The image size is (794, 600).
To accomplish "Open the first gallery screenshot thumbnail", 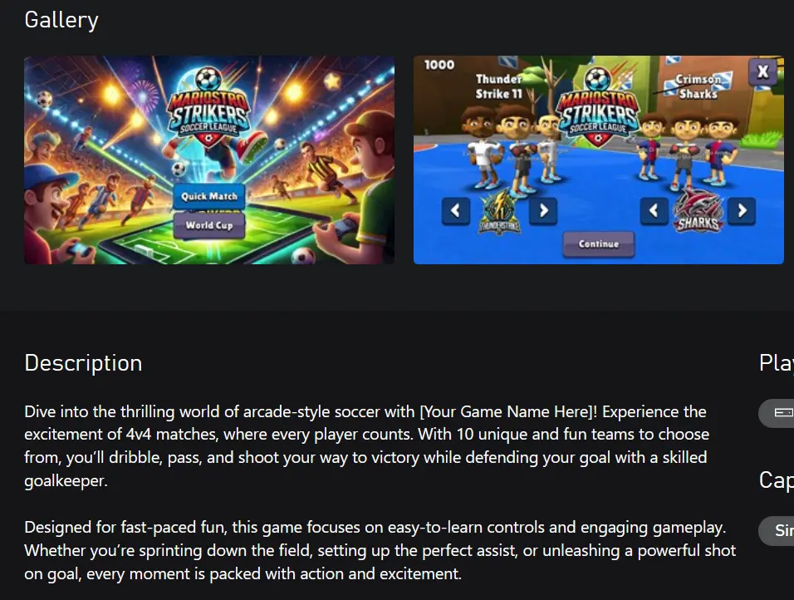I will 209,160.
